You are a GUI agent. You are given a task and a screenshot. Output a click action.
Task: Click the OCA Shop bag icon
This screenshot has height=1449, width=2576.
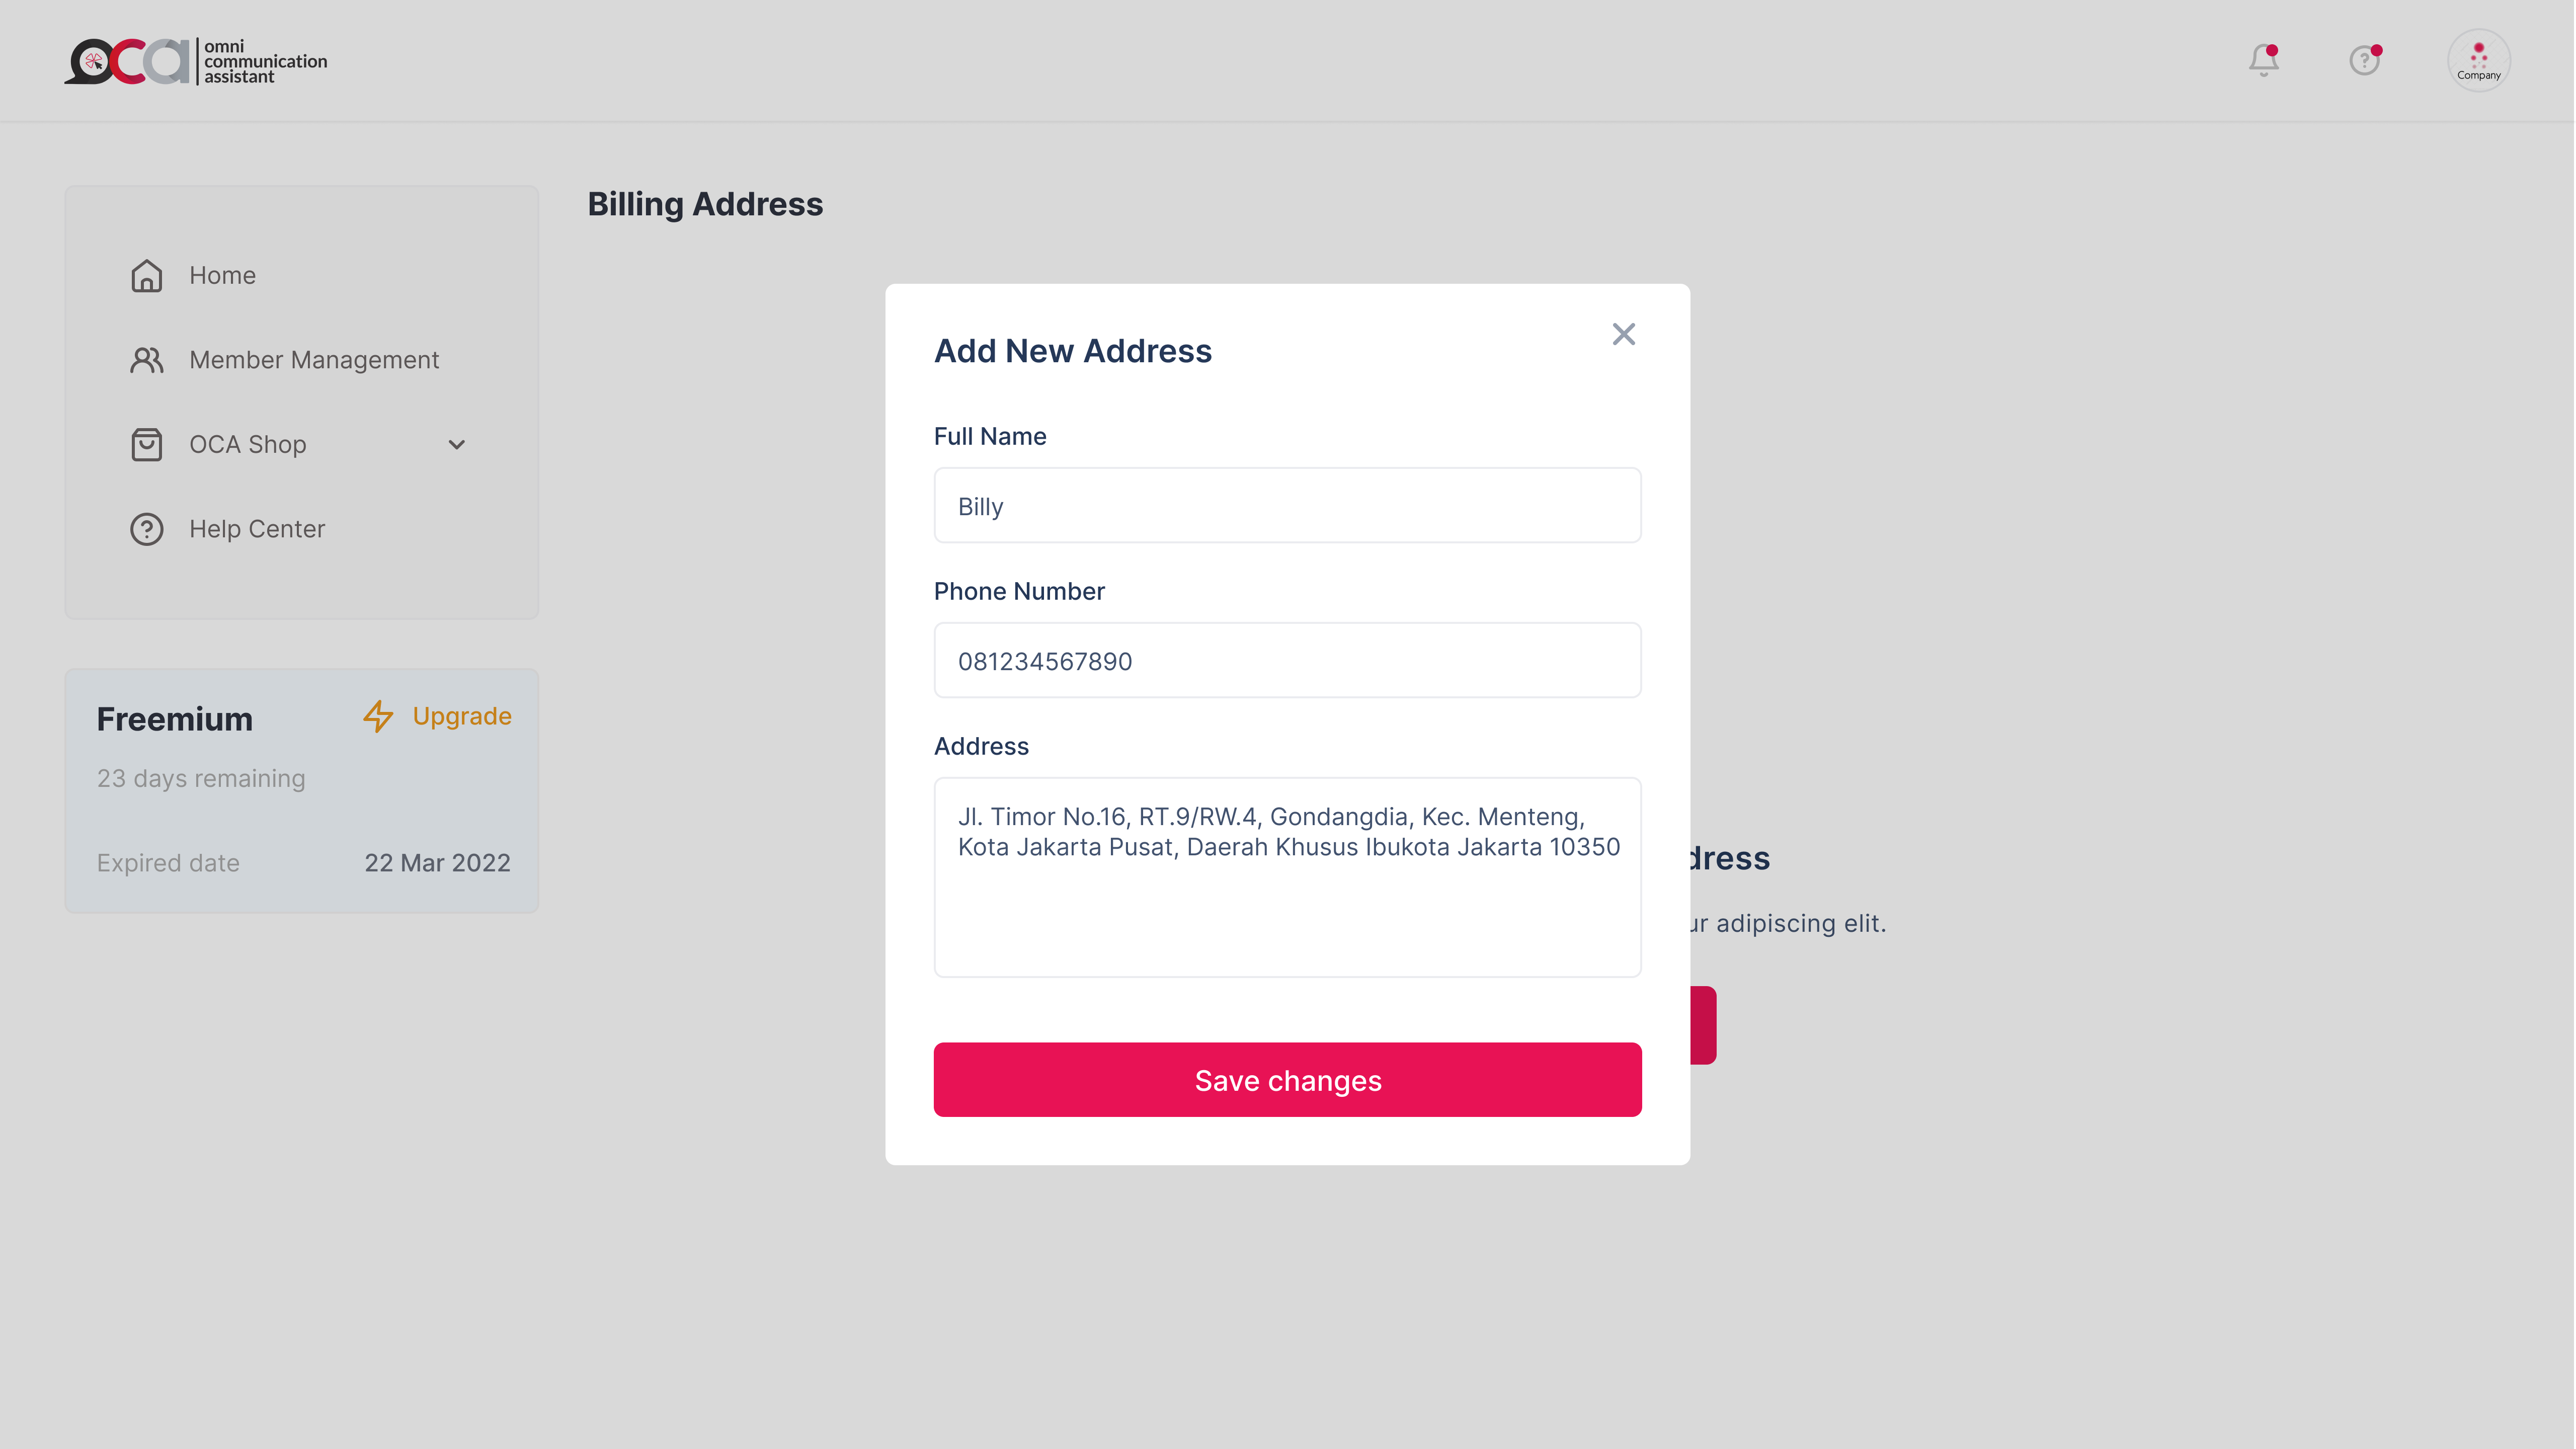pyautogui.click(x=146, y=445)
